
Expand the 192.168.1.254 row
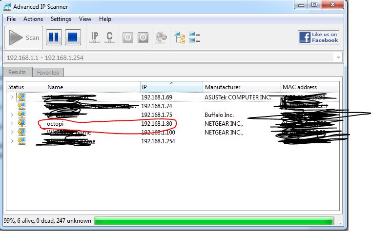click(x=12, y=141)
